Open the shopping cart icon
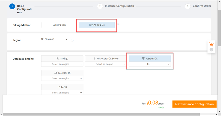The width and height of the screenshot is (221, 116). 211,44
